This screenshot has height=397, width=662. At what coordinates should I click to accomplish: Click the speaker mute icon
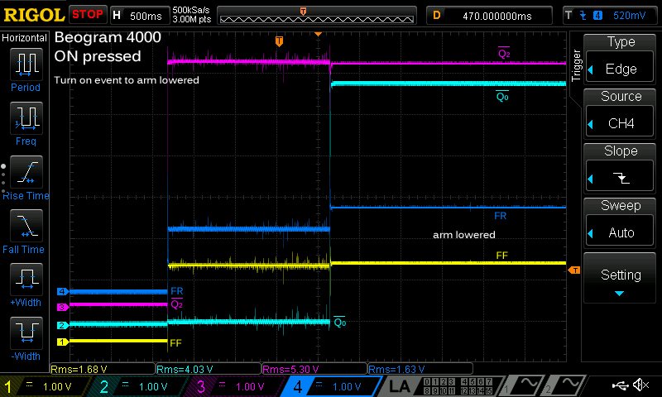tap(640, 385)
